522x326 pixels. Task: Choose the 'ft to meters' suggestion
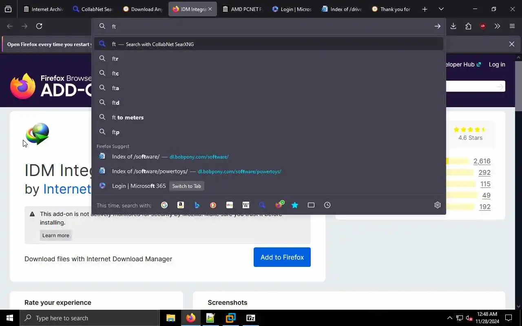(269, 117)
